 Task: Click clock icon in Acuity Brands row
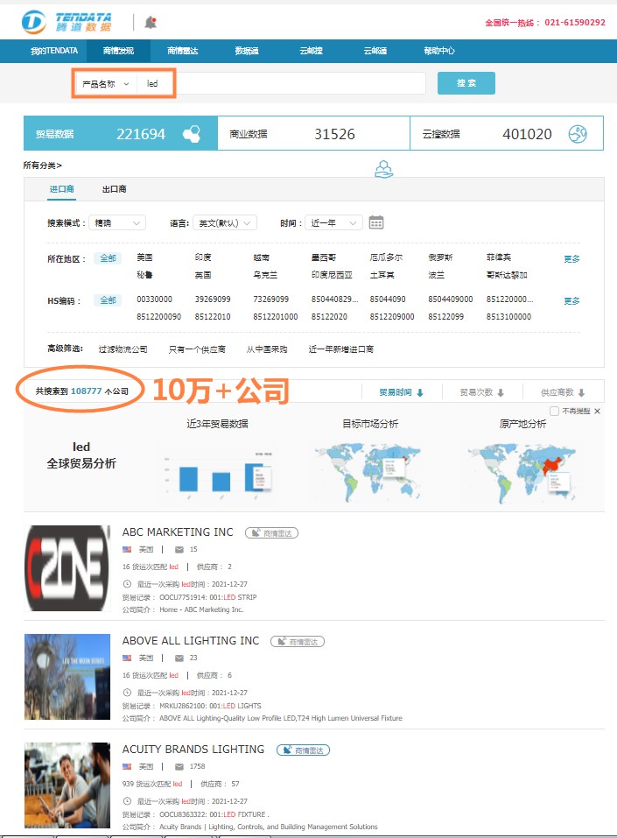(127, 801)
